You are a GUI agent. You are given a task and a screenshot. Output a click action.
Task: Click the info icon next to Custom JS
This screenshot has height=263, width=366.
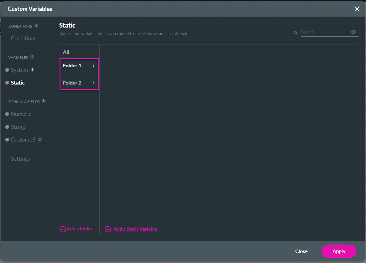coord(40,139)
